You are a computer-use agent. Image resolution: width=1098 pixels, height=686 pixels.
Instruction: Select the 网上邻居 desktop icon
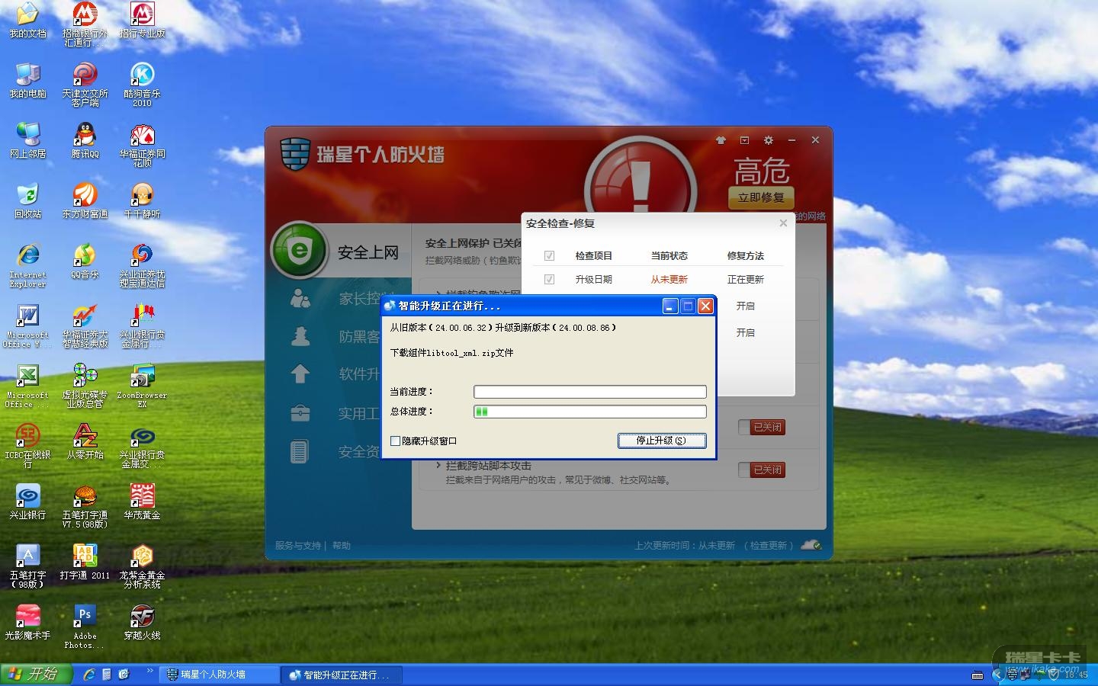(27, 141)
